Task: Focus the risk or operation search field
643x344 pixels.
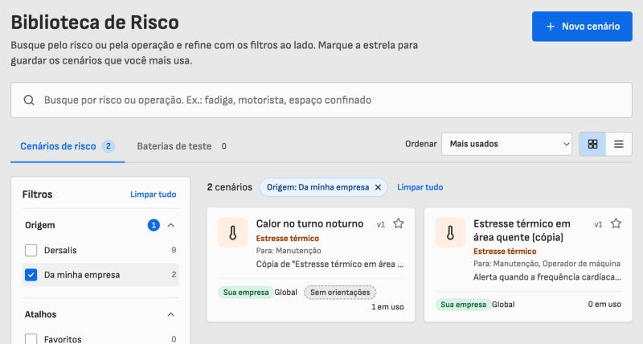Action: pyautogui.click(x=321, y=100)
